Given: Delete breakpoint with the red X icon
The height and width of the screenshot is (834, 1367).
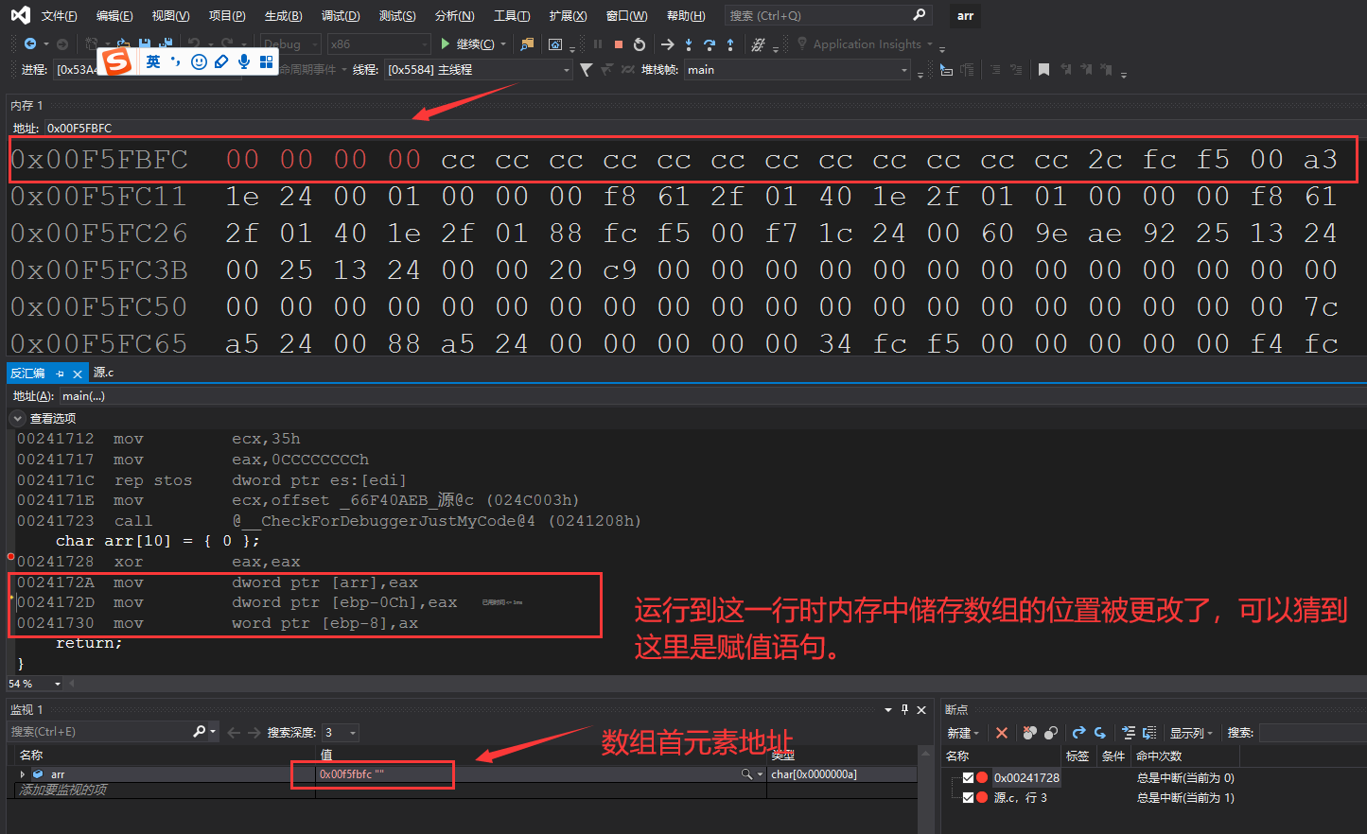Looking at the screenshot, I should (x=1002, y=733).
